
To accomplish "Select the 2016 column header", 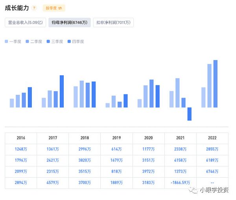I will coord(21,138).
